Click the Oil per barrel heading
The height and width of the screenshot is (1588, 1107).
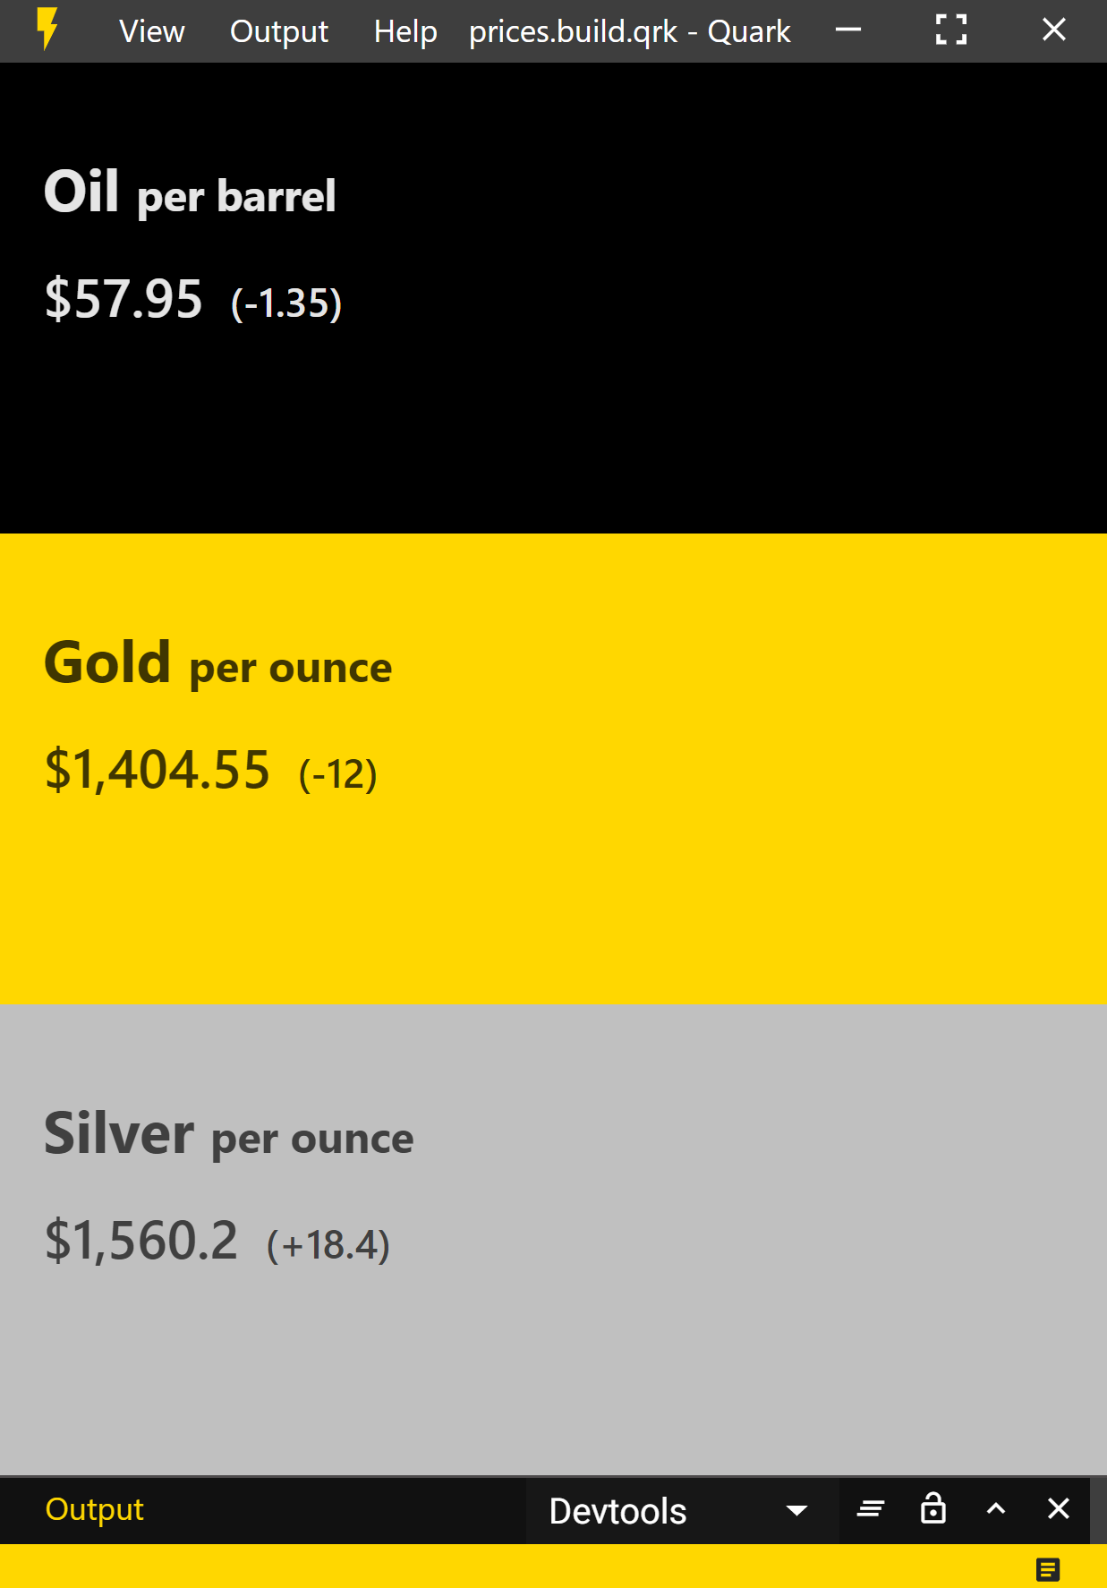click(x=190, y=192)
